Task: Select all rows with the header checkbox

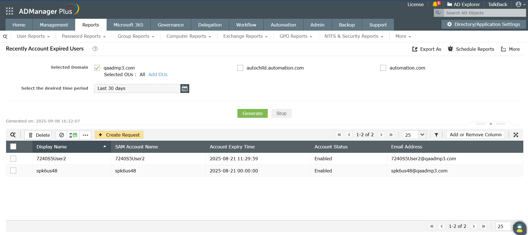Action: (x=13, y=146)
